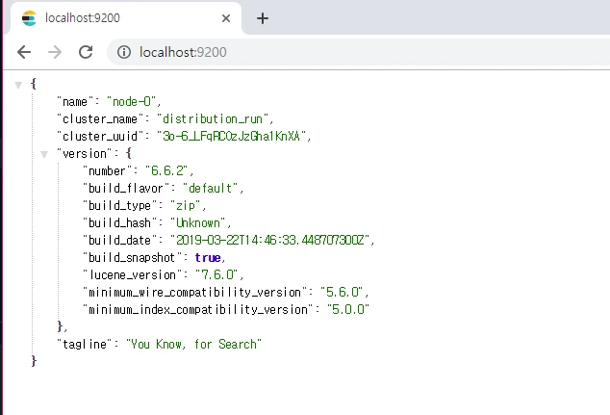Click the "build_type" key
Screen dimensions: 610x415
point(119,205)
